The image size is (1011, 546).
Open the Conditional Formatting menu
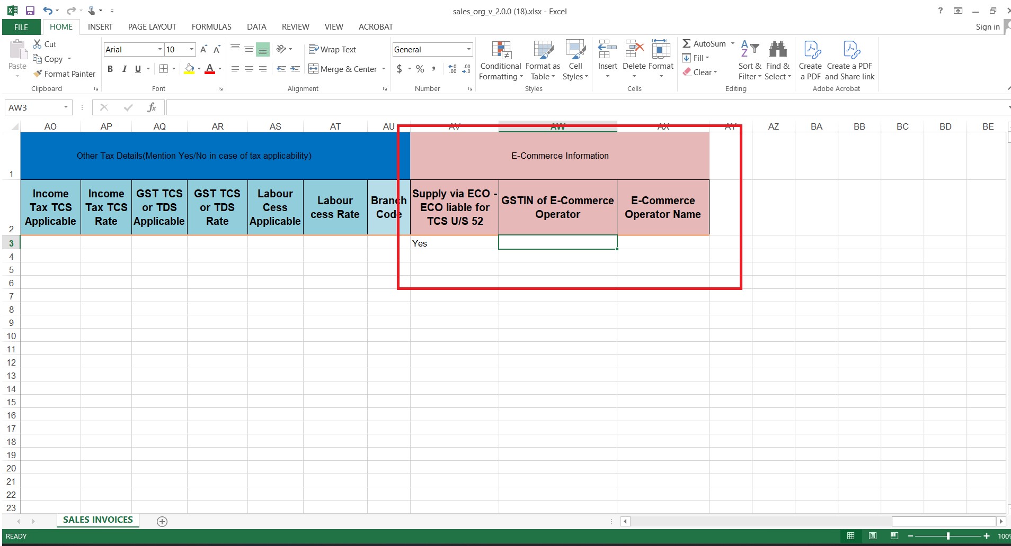501,60
